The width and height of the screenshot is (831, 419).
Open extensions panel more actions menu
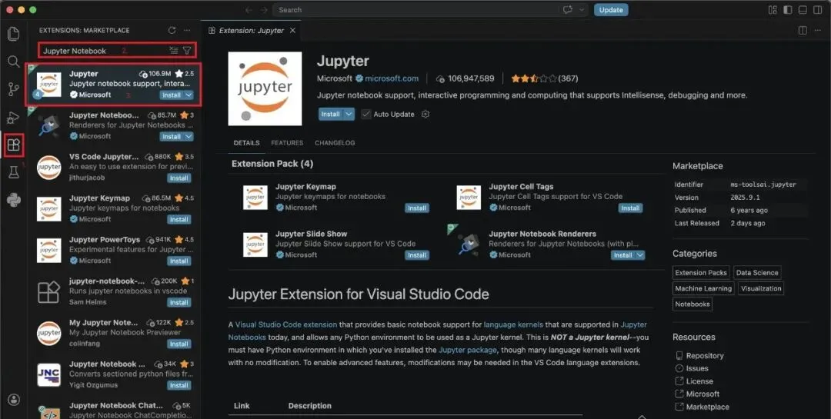186,30
